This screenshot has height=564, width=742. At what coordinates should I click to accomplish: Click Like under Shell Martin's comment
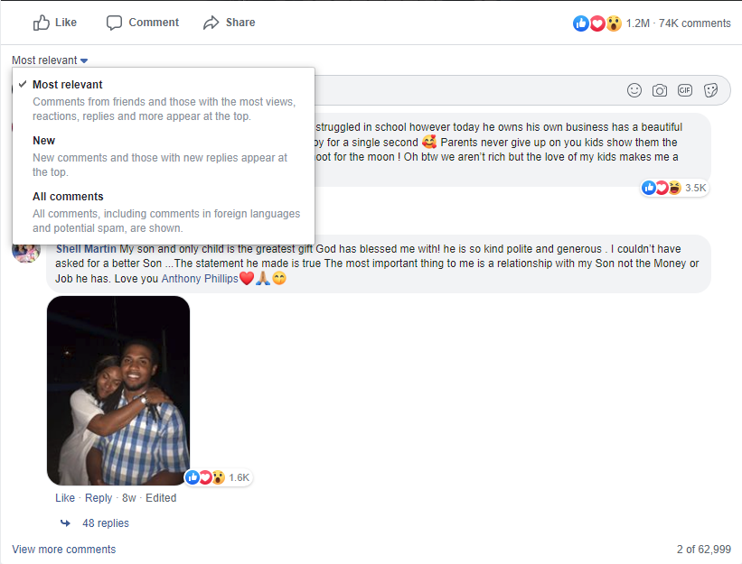coord(65,498)
